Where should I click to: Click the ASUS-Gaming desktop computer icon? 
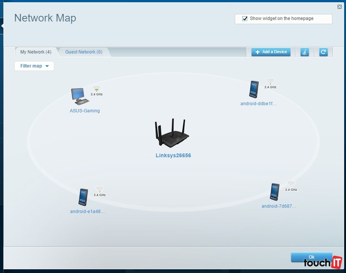point(80,96)
